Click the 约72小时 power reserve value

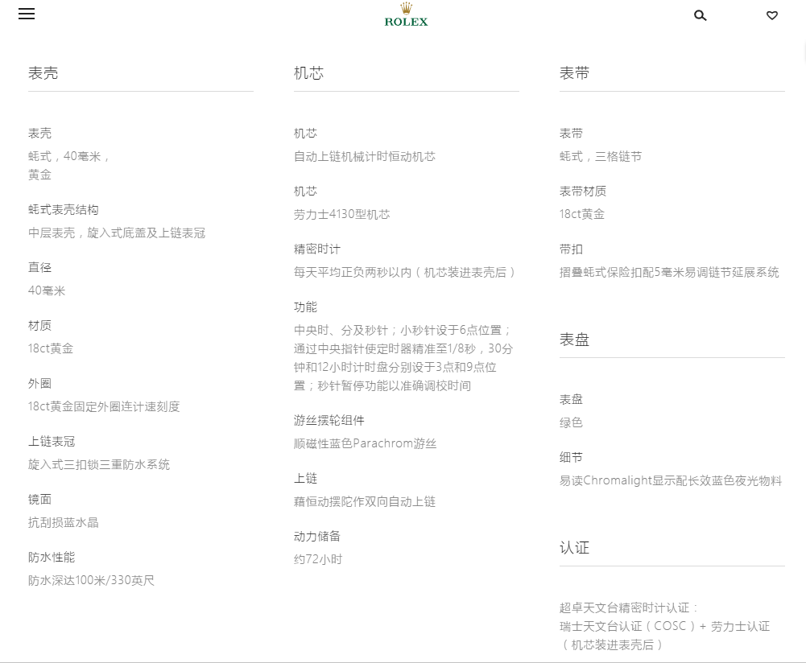[x=318, y=559]
